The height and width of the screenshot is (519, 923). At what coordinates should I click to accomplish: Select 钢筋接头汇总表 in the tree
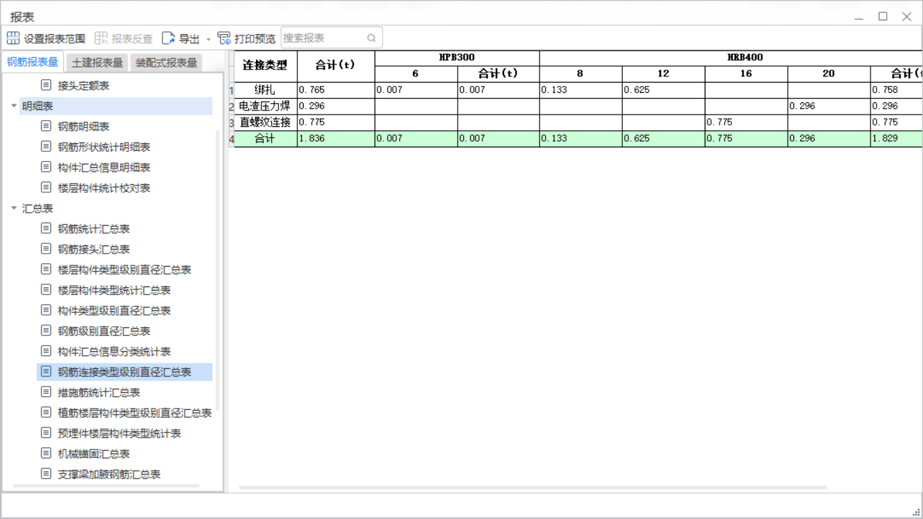click(x=93, y=250)
